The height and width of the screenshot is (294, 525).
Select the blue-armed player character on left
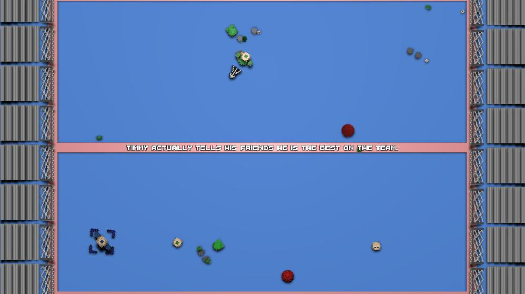pyautogui.click(x=102, y=242)
